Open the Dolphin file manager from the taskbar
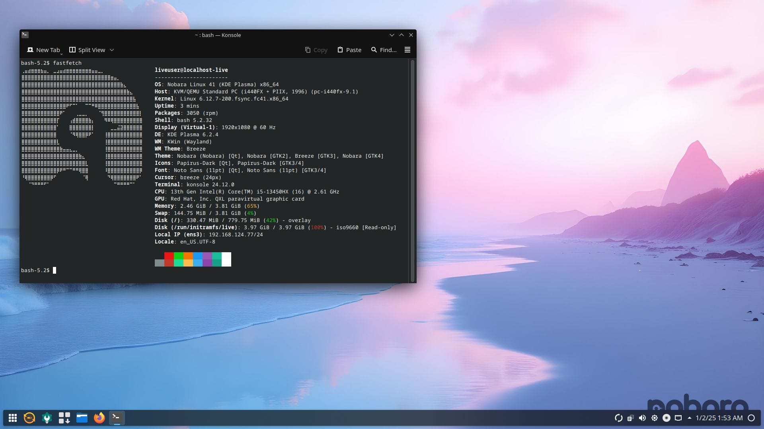Viewport: 764px width, 429px height. pyautogui.click(x=82, y=418)
